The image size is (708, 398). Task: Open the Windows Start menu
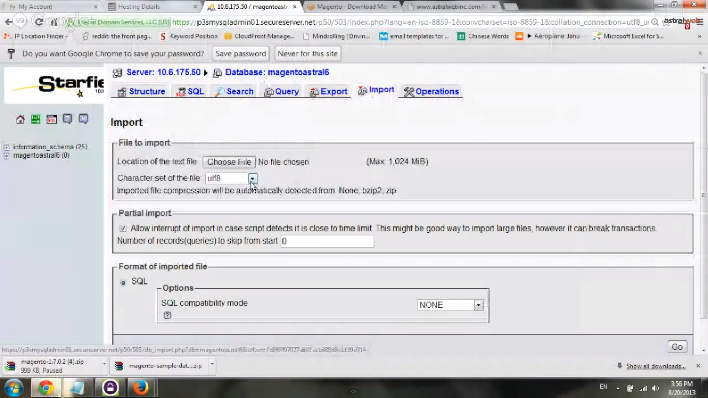pyautogui.click(x=13, y=388)
